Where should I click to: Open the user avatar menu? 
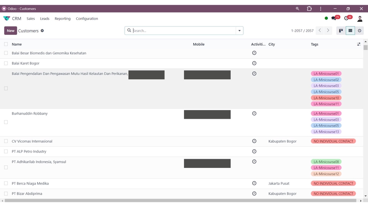pos(360,18)
